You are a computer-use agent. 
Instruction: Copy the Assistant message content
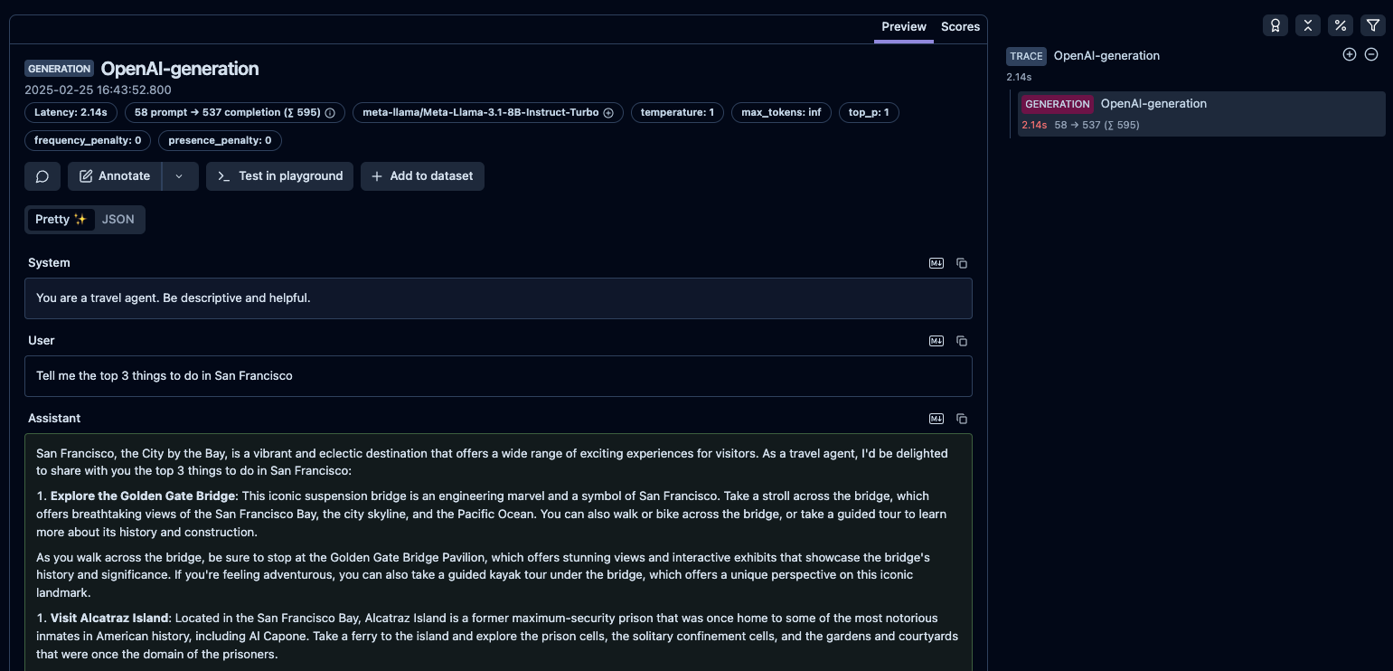(x=962, y=419)
